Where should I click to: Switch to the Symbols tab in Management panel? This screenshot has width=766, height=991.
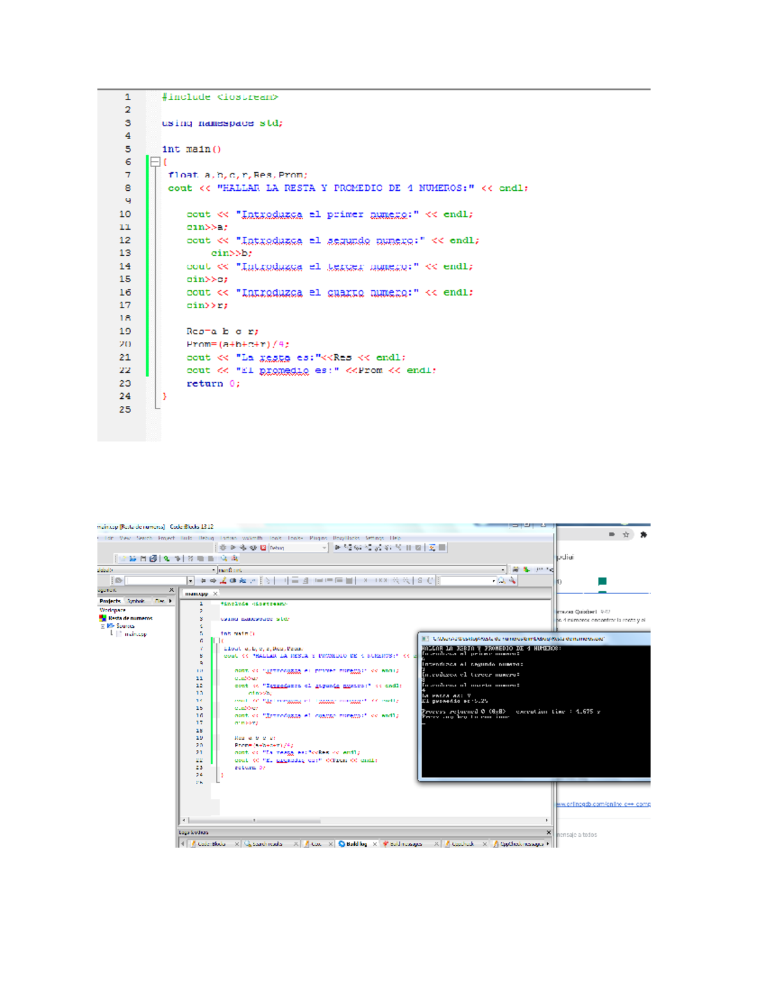136,600
